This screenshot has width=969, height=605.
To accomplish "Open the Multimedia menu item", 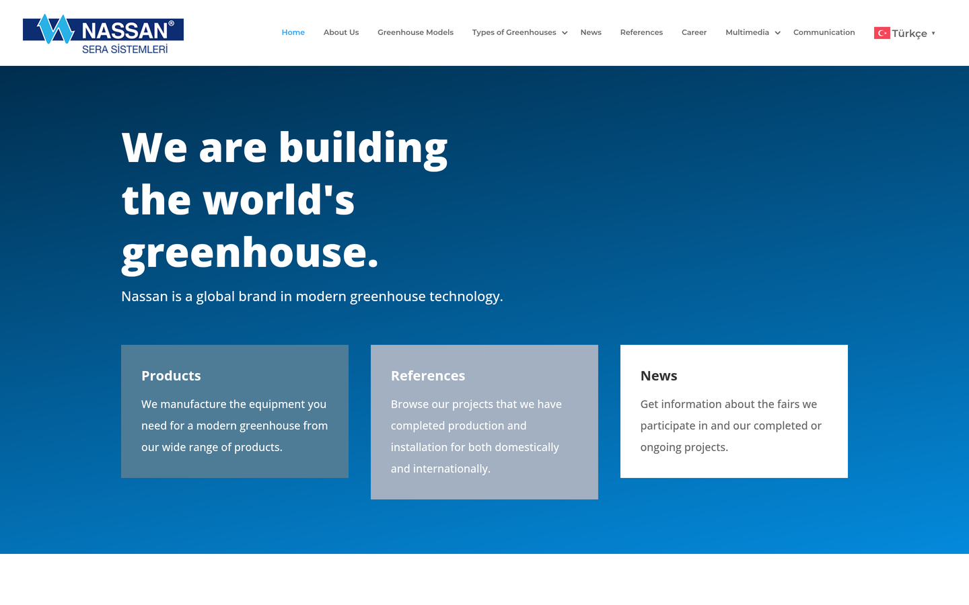I will (747, 32).
